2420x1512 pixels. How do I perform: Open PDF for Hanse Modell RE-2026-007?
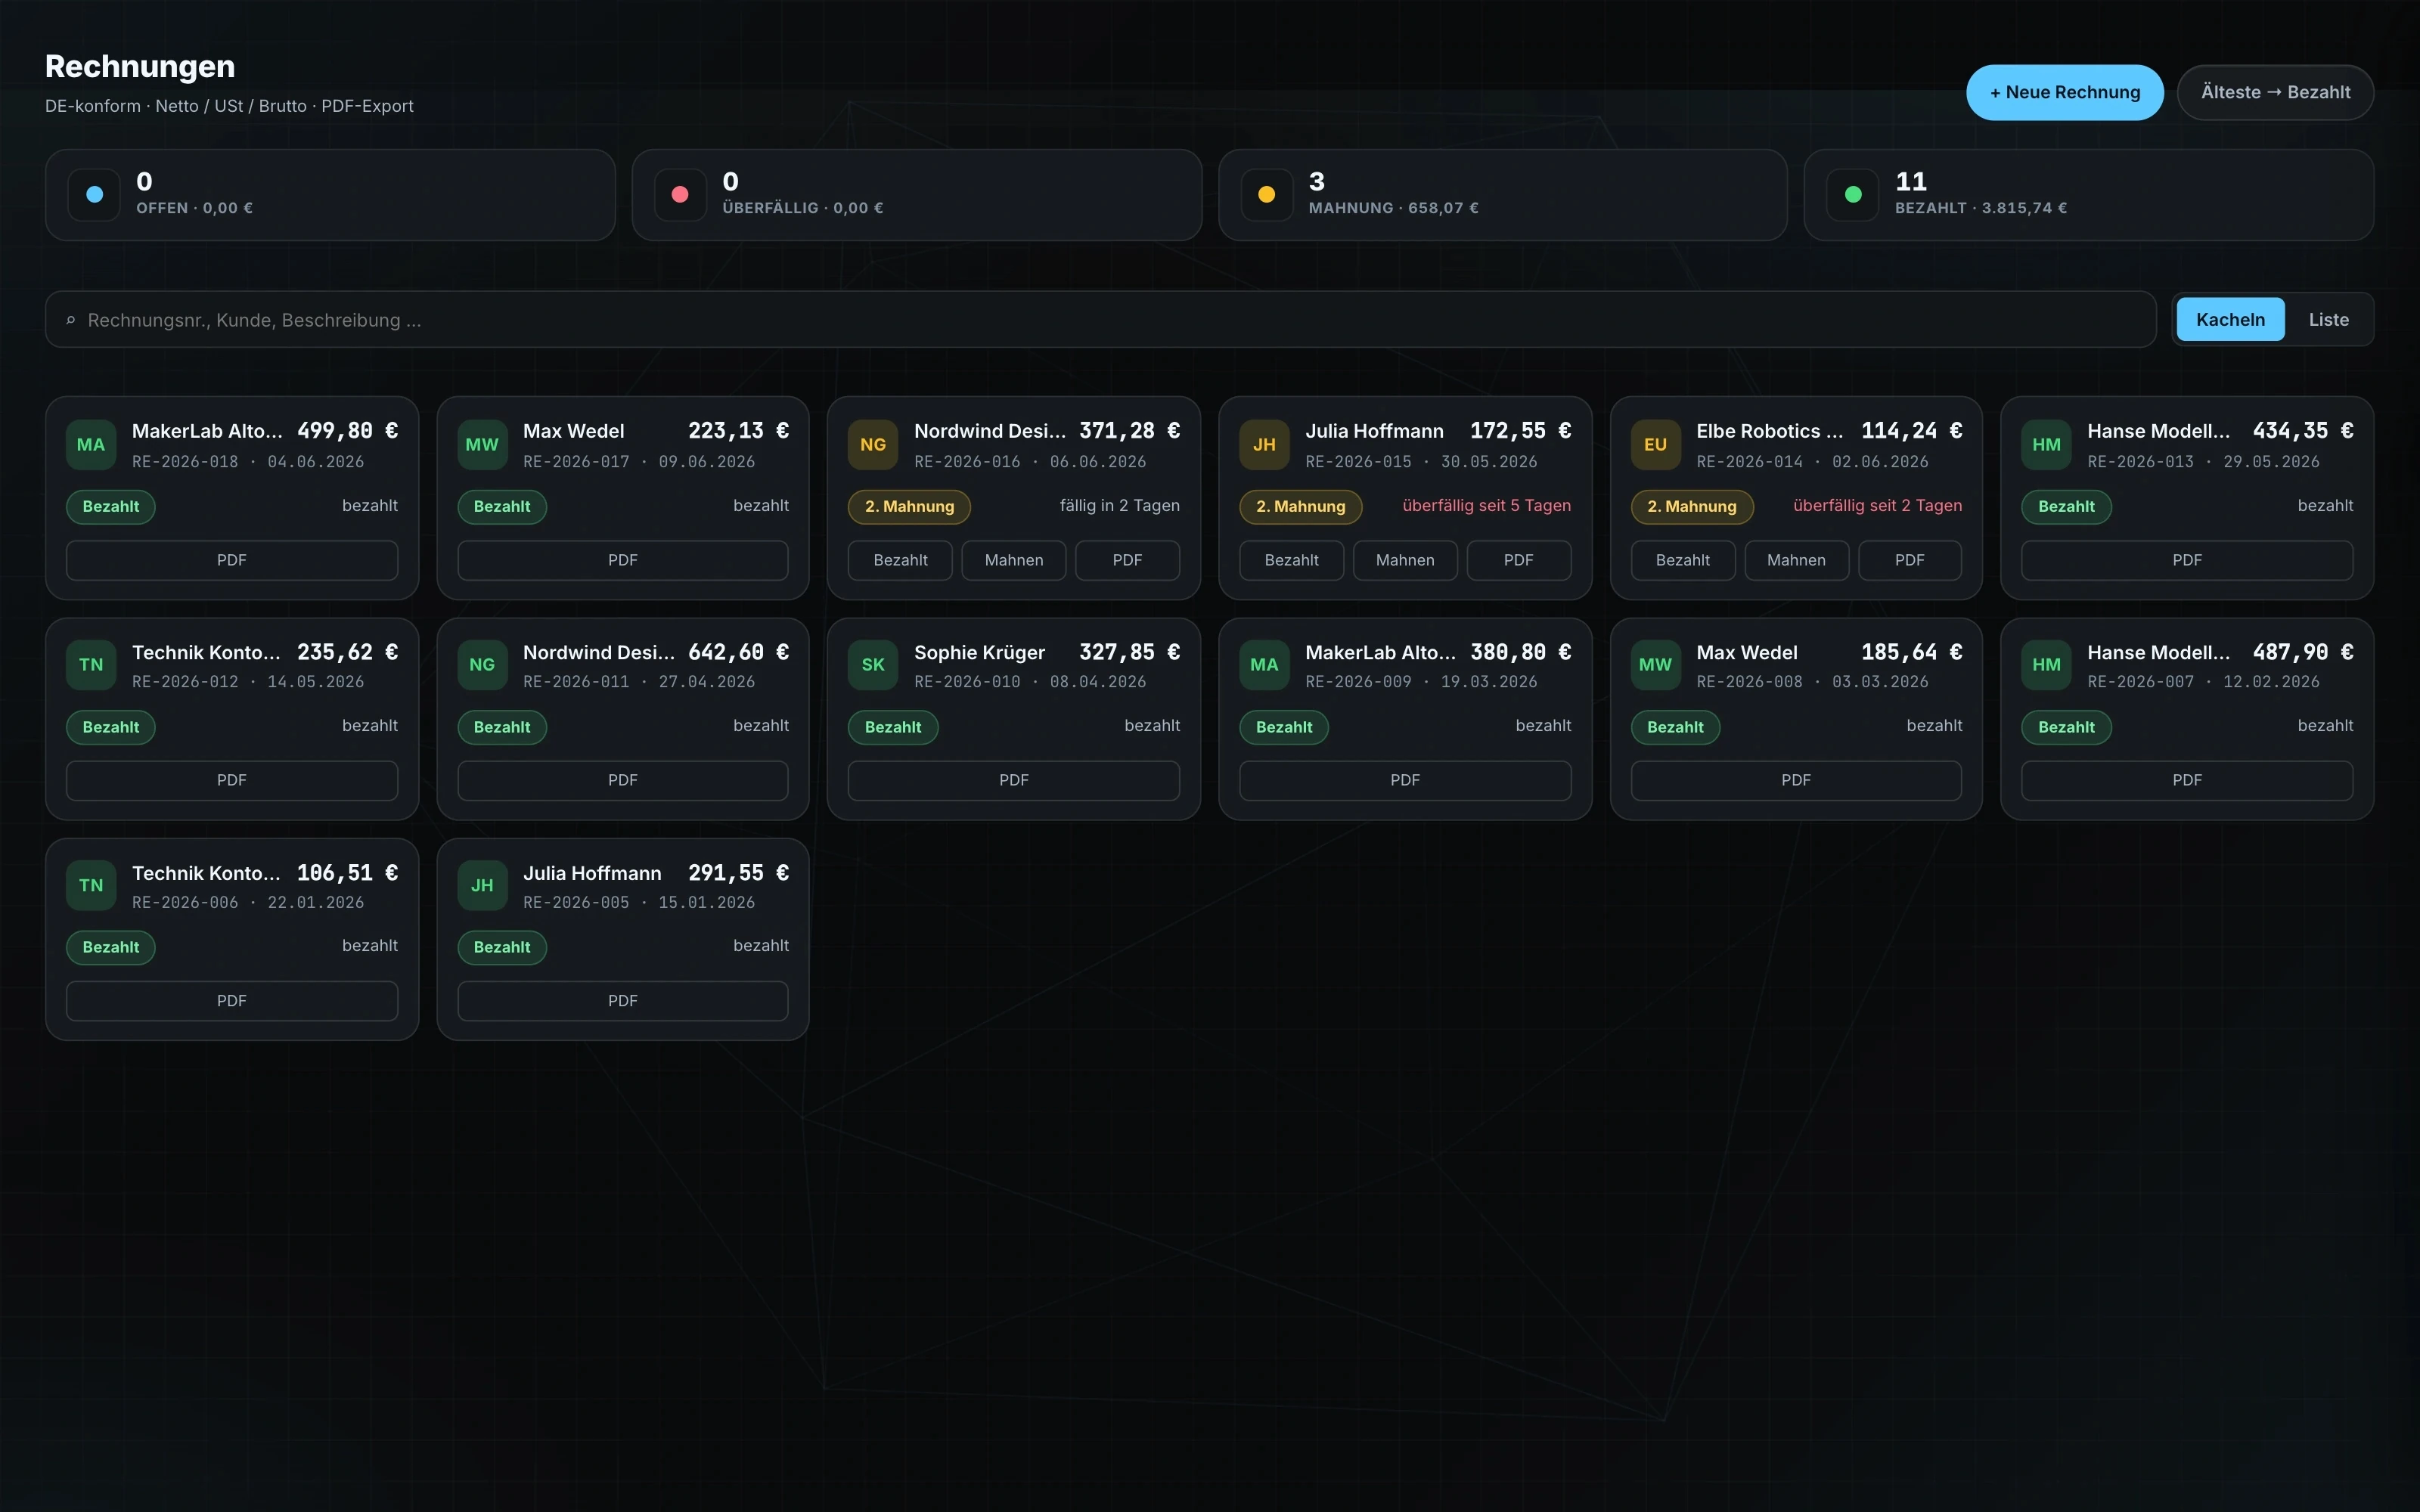click(2186, 780)
